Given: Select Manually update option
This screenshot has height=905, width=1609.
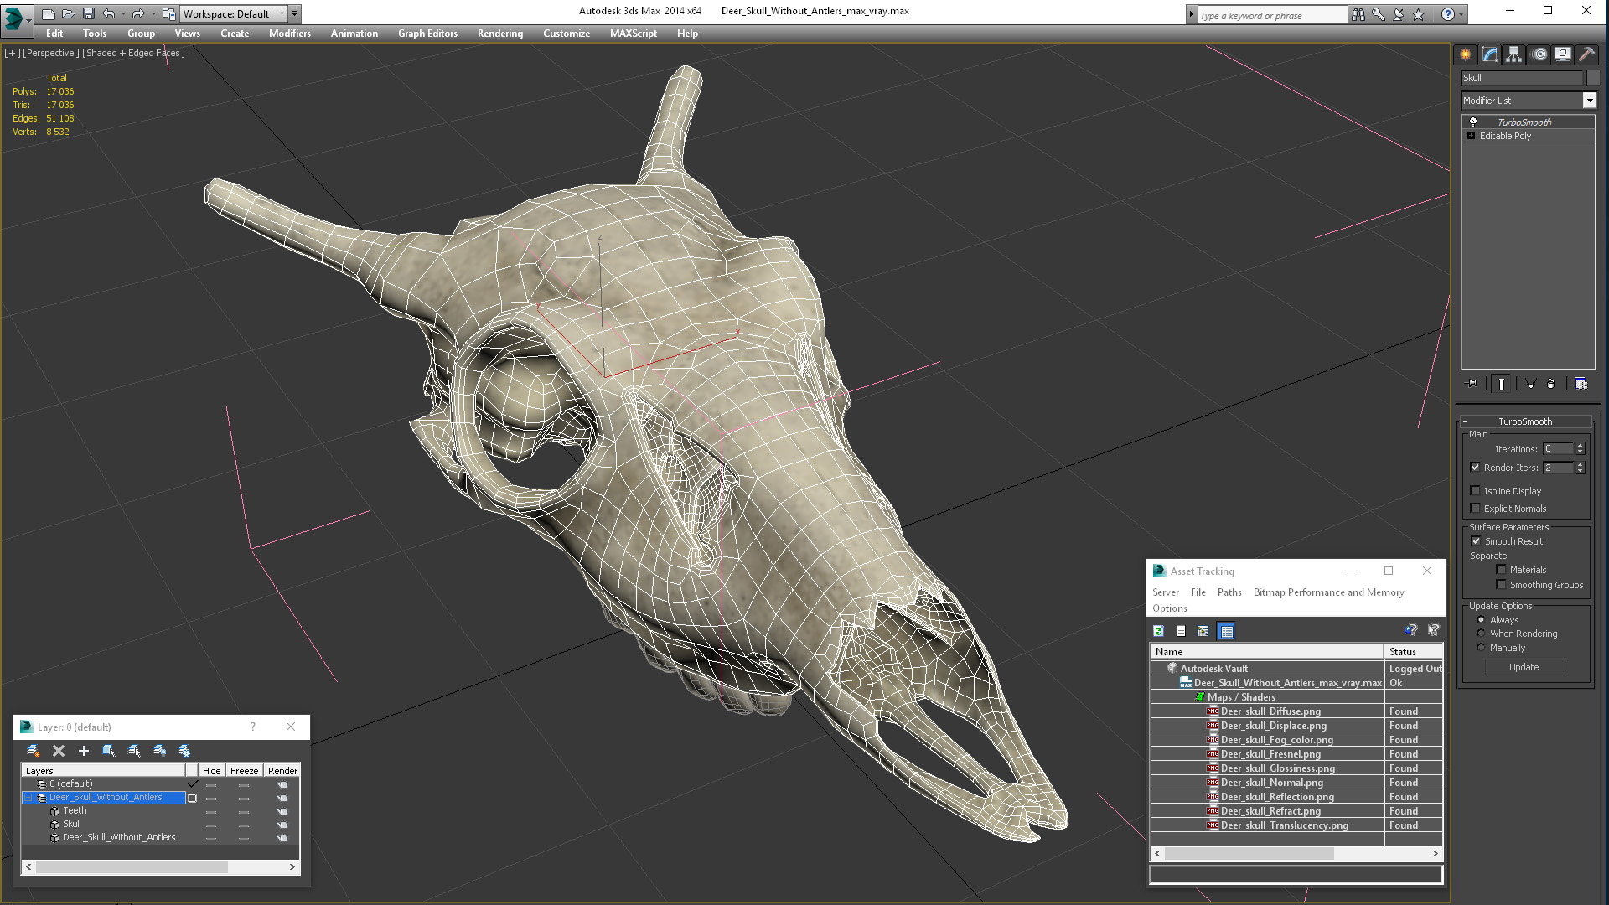Looking at the screenshot, I should click(x=1481, y=648).
